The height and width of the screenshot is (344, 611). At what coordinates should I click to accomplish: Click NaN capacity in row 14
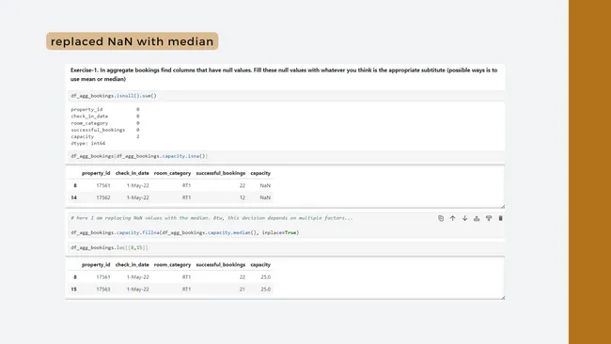click(x=265, y=197)
